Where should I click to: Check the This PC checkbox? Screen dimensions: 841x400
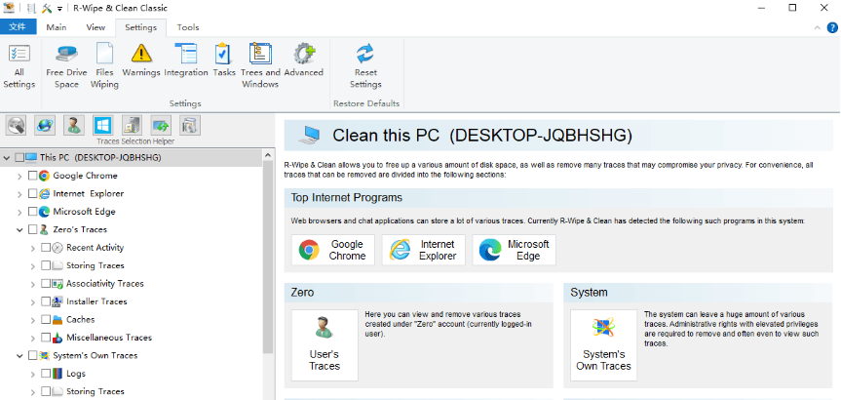[x=19, y=158]
